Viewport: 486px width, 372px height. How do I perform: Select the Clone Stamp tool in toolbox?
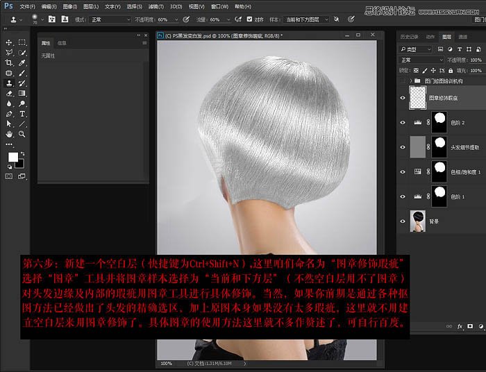(x=9, y=83)
